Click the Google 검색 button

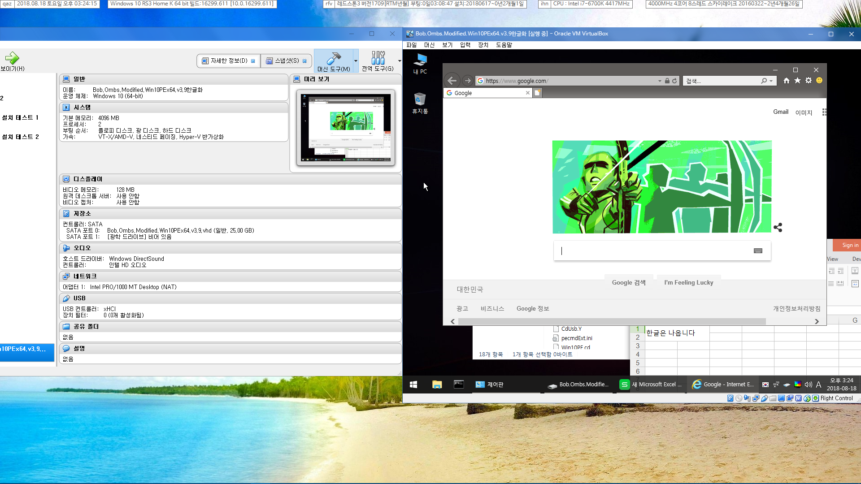[x=629, y=282]
